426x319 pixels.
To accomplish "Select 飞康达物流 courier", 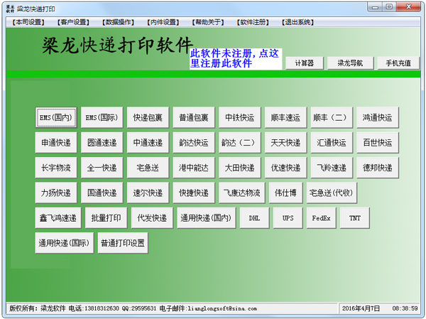I will 242,193.
